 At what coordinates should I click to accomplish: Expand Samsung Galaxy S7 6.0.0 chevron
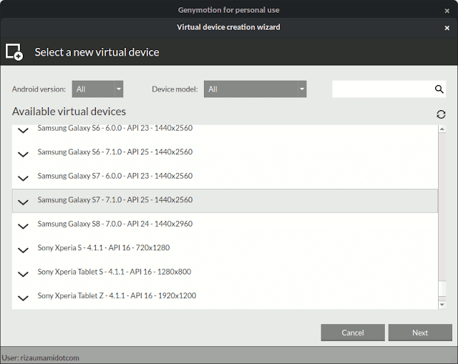(x=23, y=178)
